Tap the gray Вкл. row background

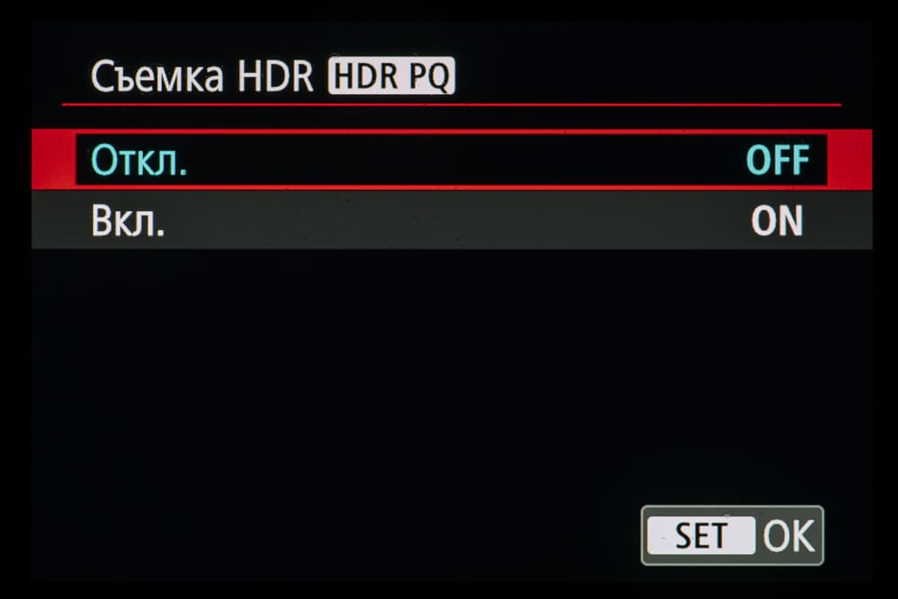452,221
